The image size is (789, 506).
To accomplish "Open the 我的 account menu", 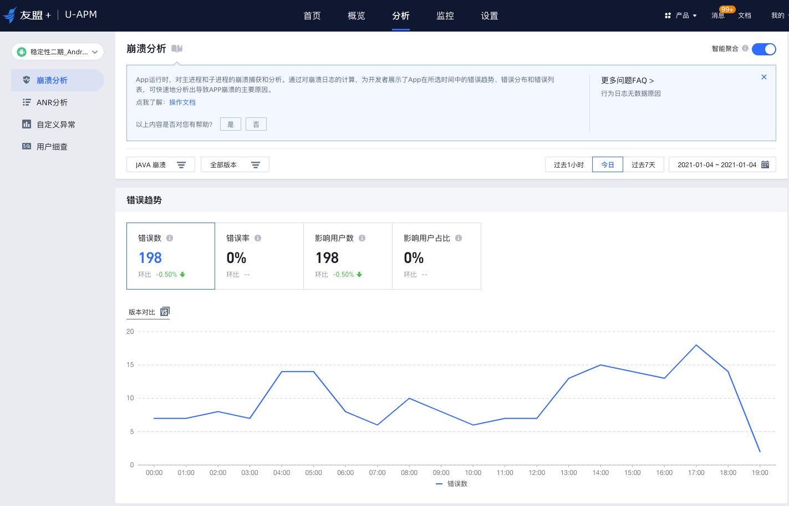I will pos(777,16).
